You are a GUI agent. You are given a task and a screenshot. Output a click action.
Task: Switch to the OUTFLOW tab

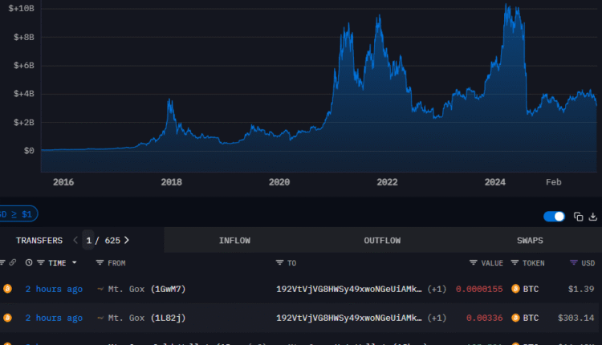click(x=382, y=240)
